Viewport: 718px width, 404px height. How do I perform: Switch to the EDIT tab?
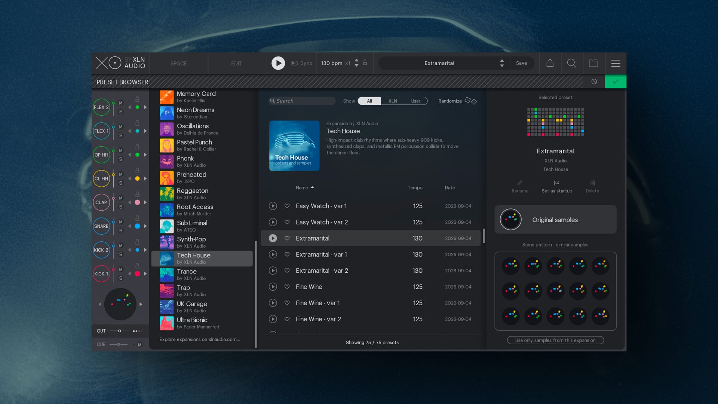[x=236, y=63]
